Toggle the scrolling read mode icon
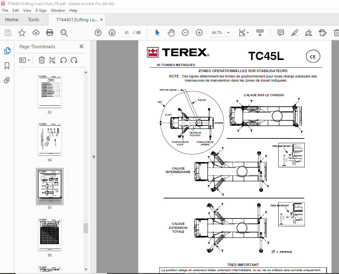The width and height of the screenshot is (339, 274). click(x=260, y=33)
